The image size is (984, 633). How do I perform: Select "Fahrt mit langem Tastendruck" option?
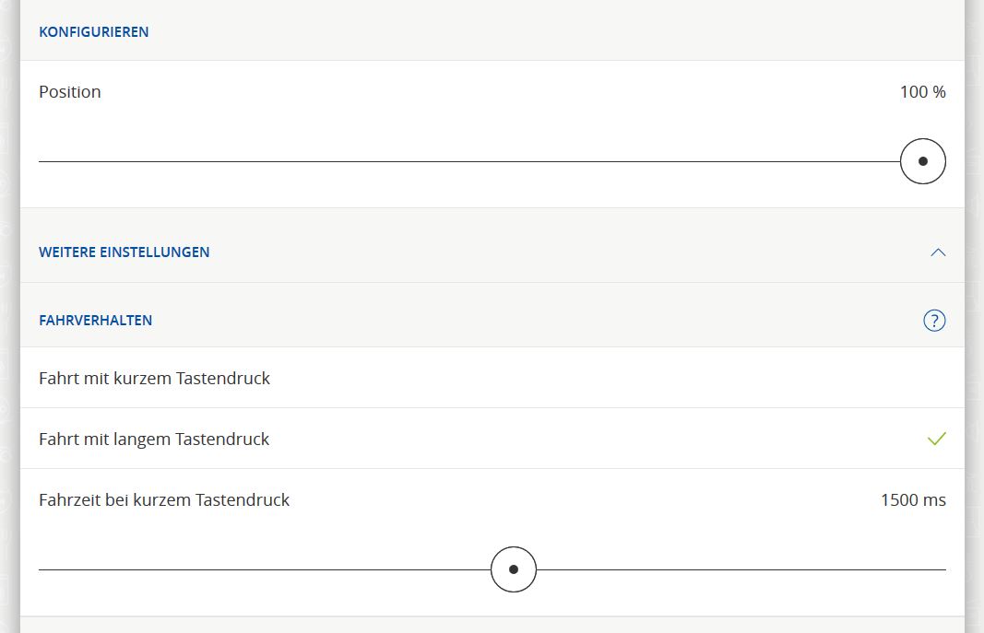(154, 440)
